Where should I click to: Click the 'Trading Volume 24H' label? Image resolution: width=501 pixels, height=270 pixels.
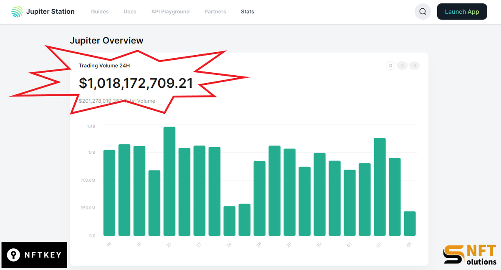tap(104, 66)
